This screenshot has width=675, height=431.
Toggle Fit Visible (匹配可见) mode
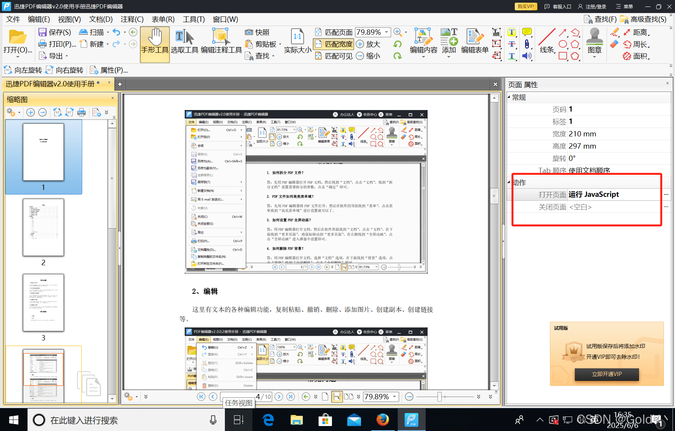coord(333,56)
